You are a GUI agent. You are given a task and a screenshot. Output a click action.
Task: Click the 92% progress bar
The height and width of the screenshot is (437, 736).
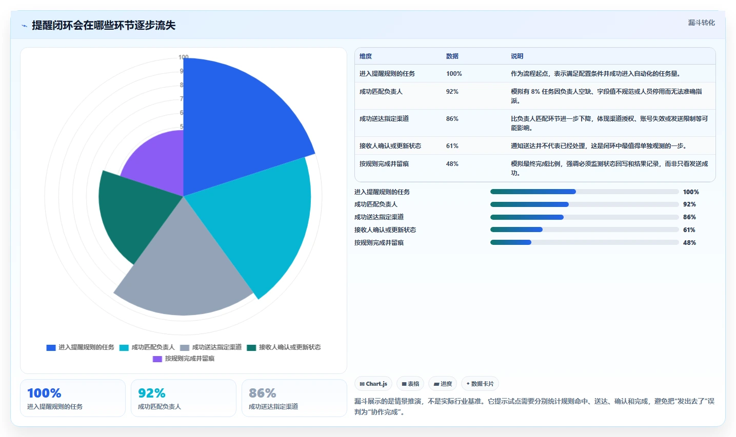click(x=585, y=204)
